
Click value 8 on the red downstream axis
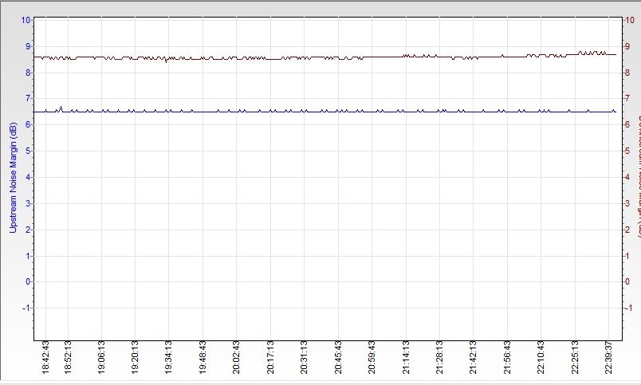pos(628,73)
